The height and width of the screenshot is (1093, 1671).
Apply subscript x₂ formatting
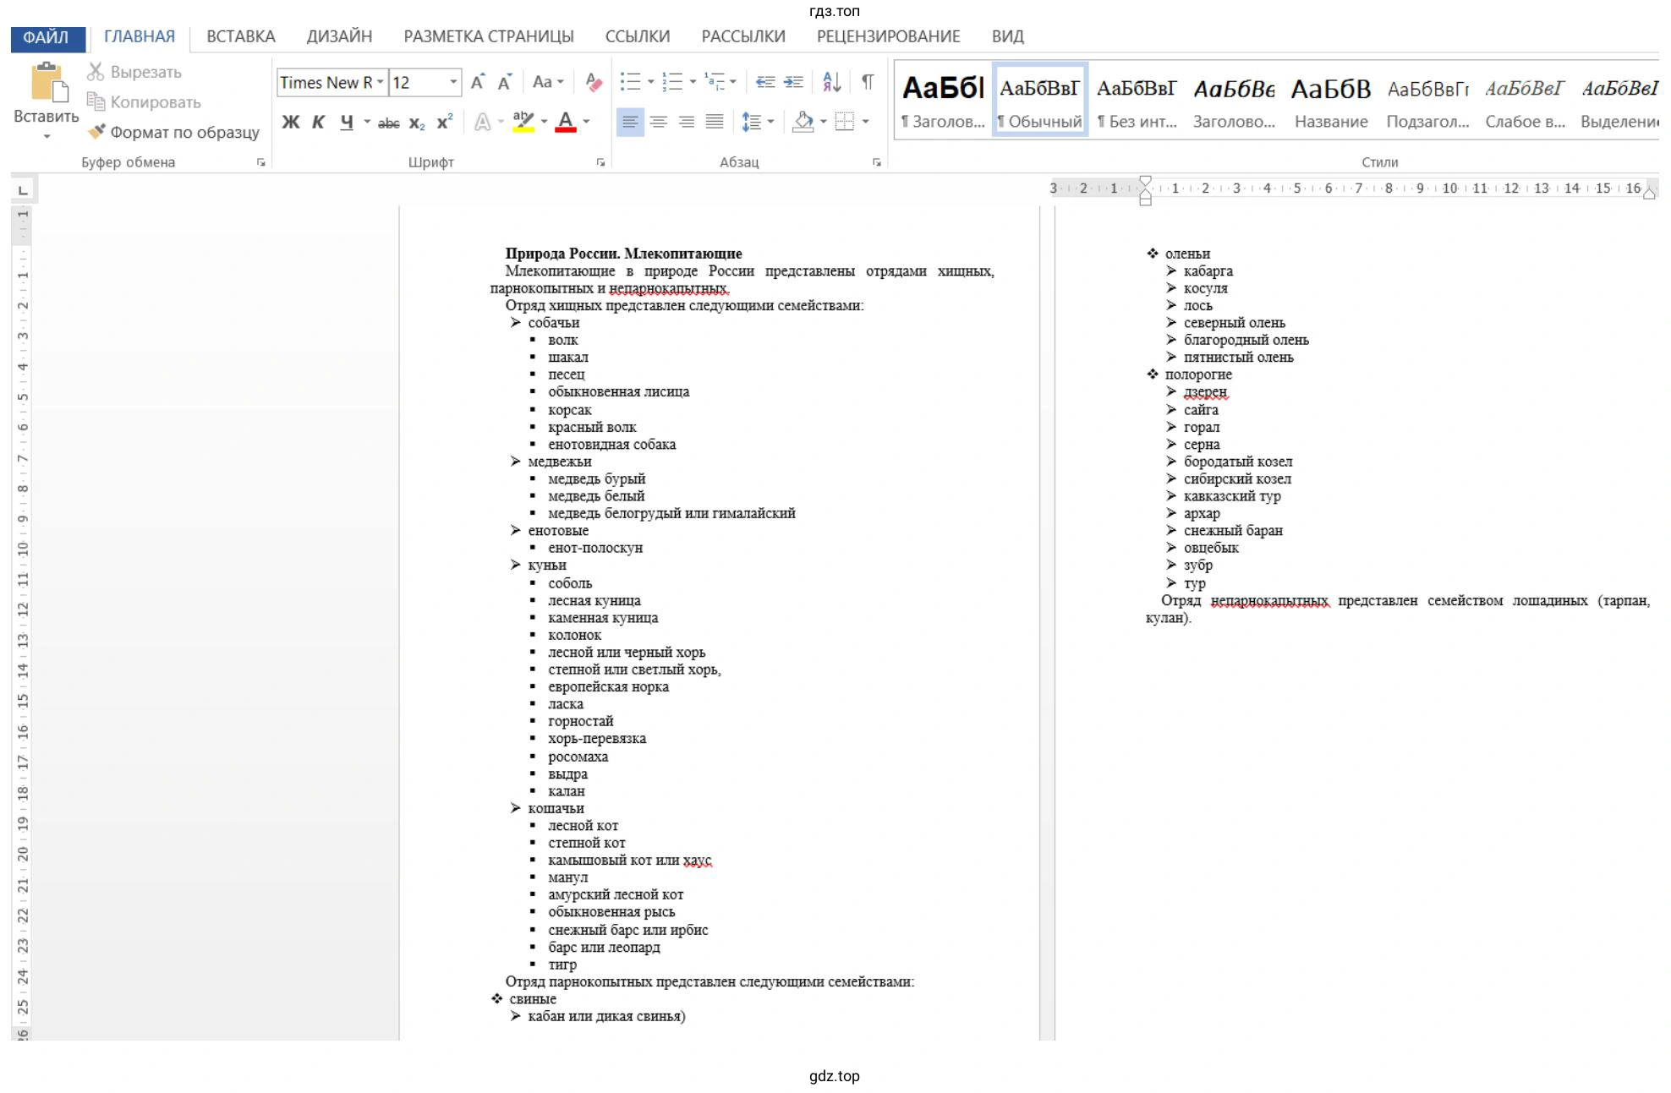pos(416,123)
